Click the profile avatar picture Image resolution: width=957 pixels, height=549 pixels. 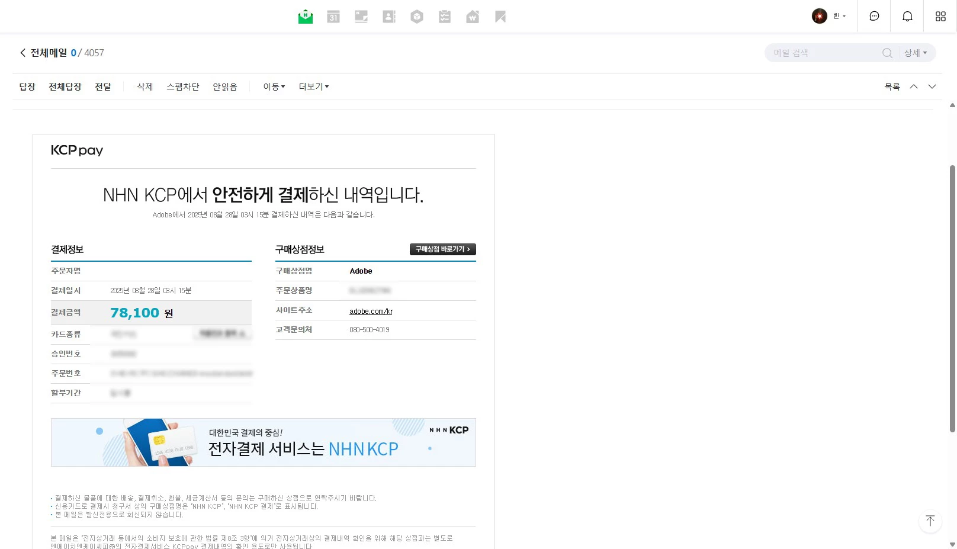[x=820, y=16]
